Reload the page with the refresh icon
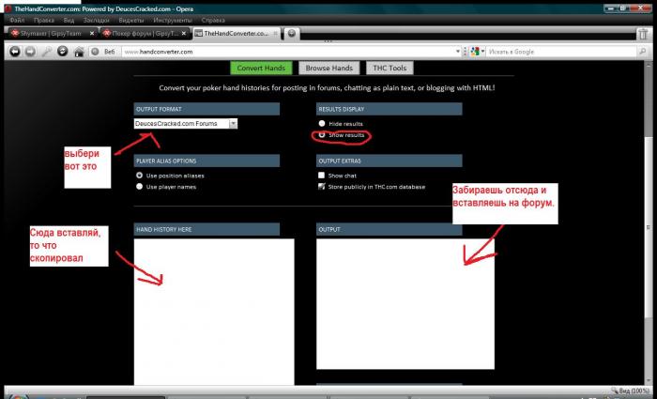657x399 pixels. coord(63,51)
